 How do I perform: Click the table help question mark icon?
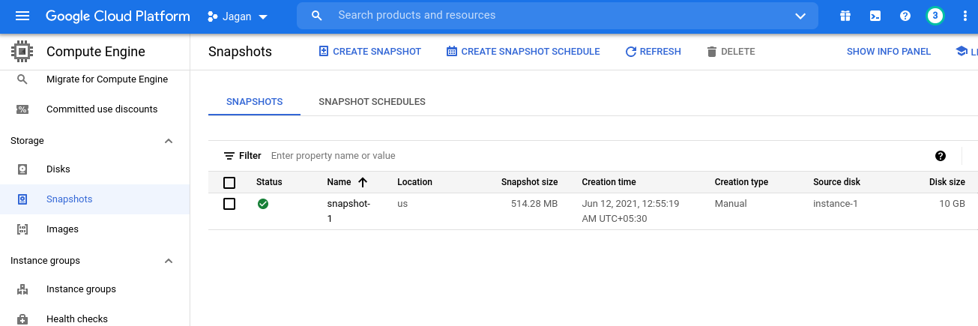(941, 156)
